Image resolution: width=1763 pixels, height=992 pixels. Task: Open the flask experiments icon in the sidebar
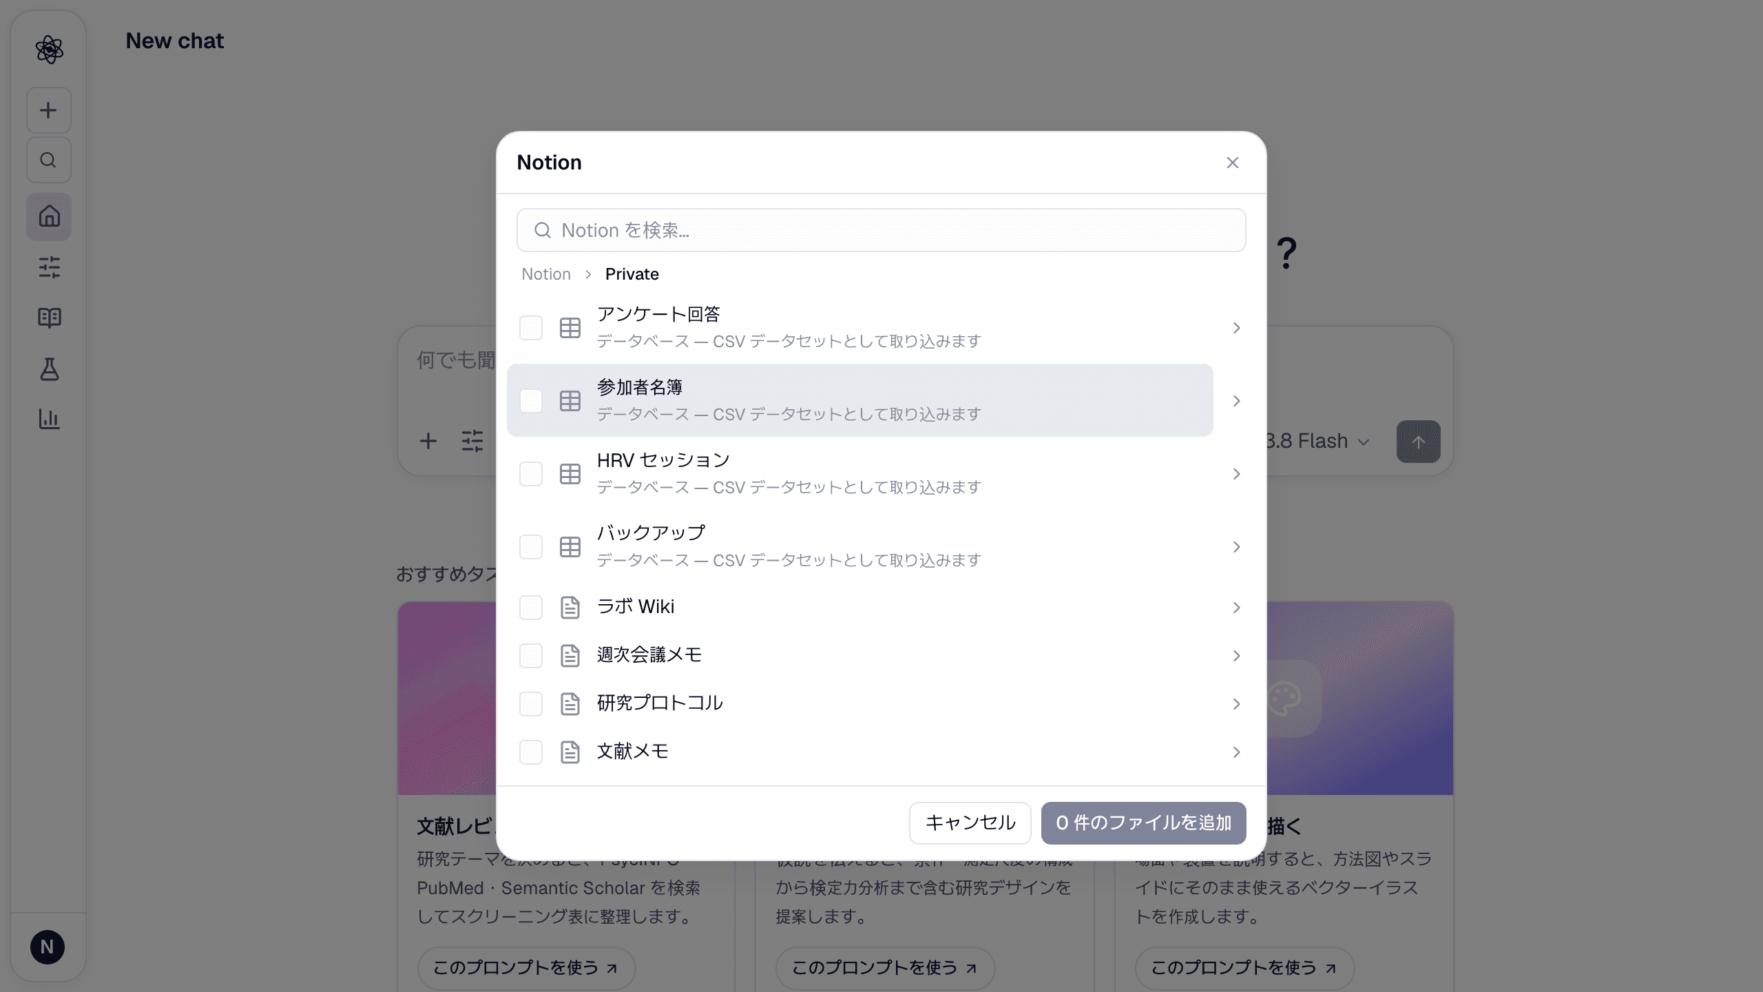(x=49, y=369)
